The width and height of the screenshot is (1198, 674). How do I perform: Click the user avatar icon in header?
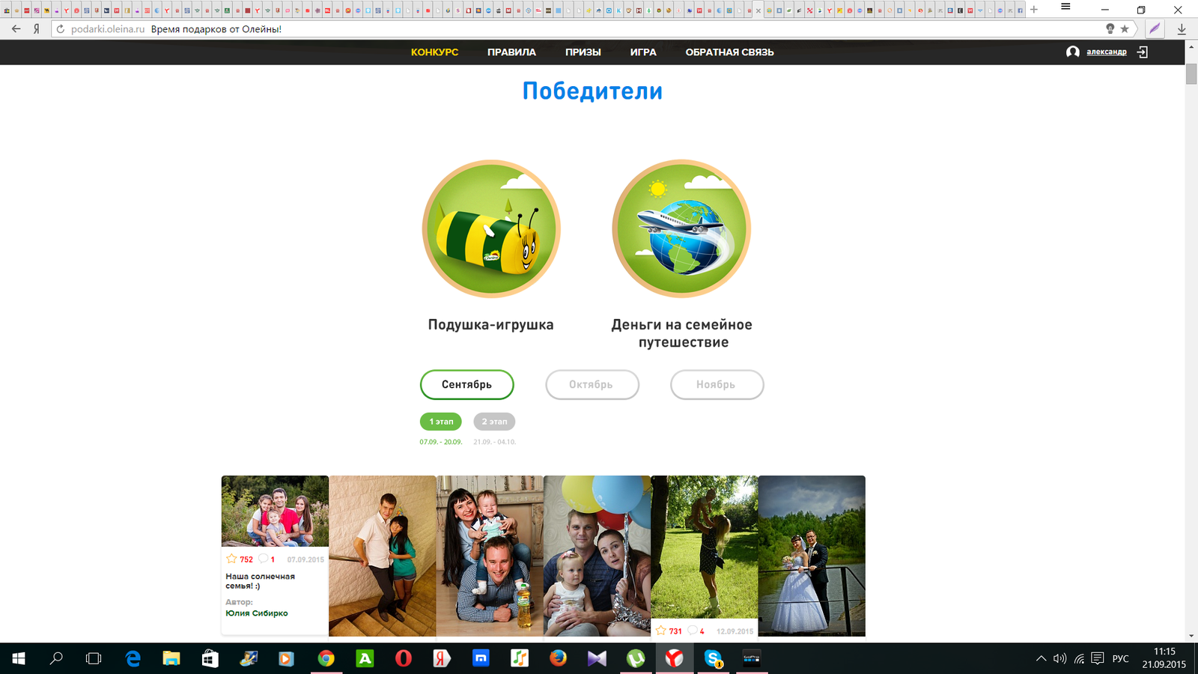(1073, 52)
